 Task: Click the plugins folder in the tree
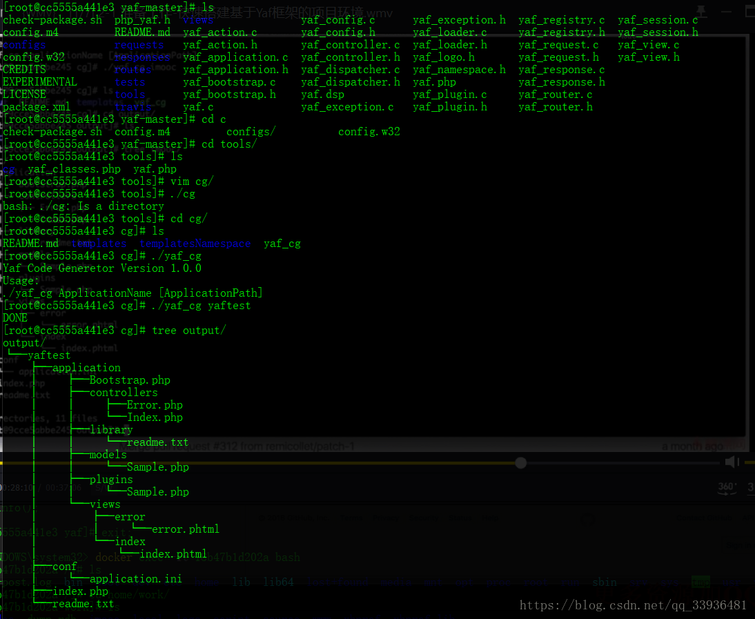tap(111, 480)
